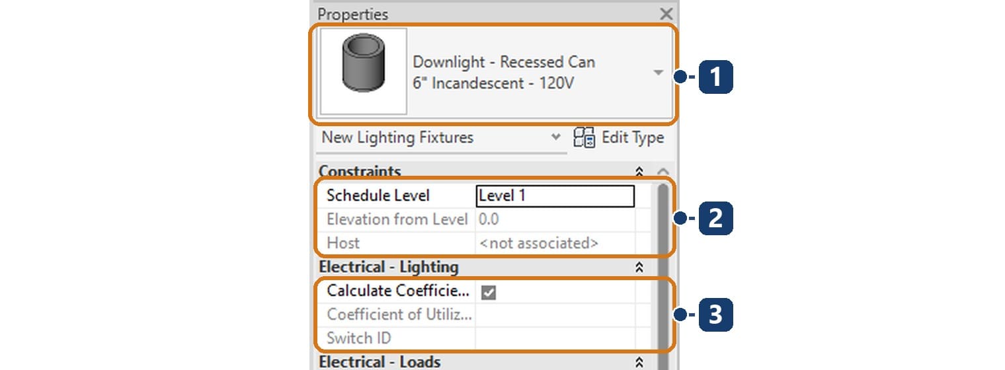Click the scroll up arrow
Viewport: 1005px width, 370px height.
664,172
